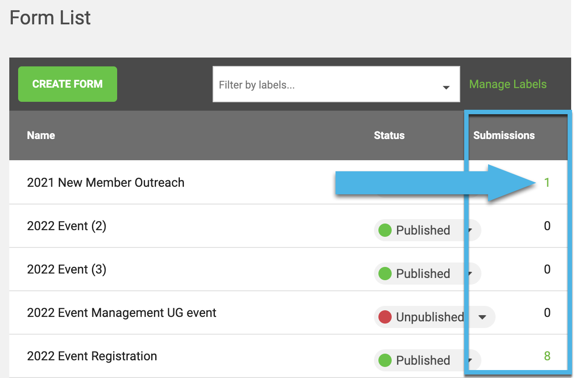The width and height of the screenshot is (580, 378).
Task: View the 1 submission for New Member Outreach
Action: coord(547,182)
